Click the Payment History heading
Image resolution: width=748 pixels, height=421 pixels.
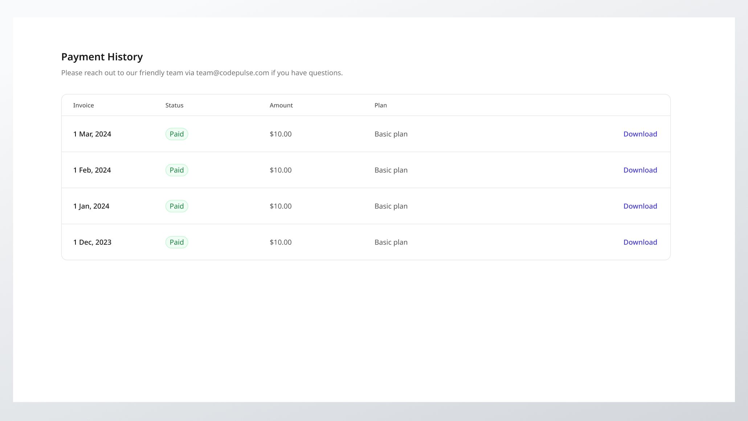(102, 57)
